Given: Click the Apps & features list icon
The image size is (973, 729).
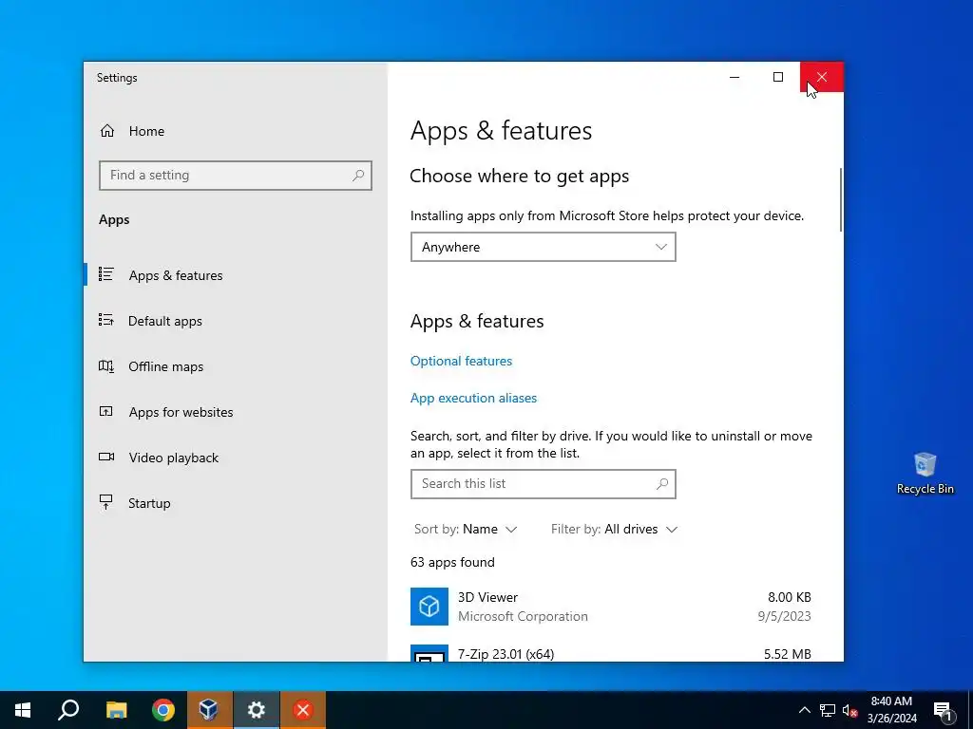Looking at the screenshot, I should pos(106,274).
